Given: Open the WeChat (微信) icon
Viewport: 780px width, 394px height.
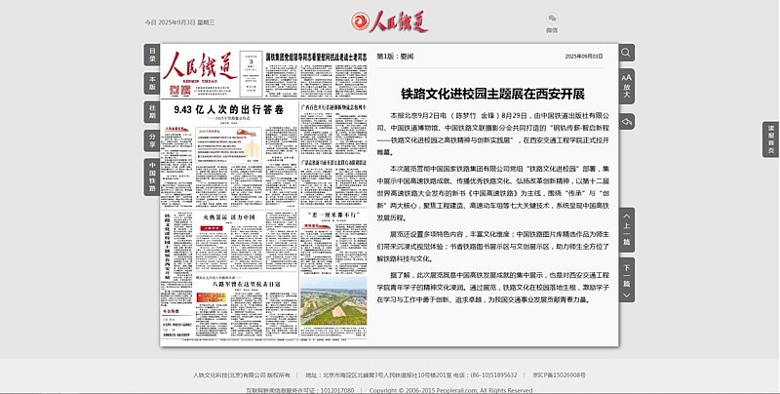Looking at the screenshot, I should coord(552,19).
